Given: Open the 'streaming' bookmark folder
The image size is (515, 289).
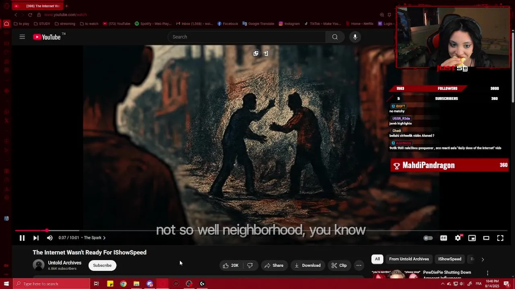Looking at the screenshot, I should point(65,24).
